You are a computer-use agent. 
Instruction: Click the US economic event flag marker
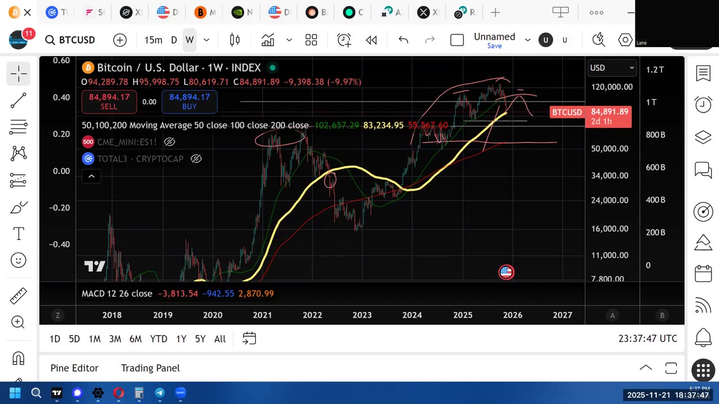click(506, 272)
